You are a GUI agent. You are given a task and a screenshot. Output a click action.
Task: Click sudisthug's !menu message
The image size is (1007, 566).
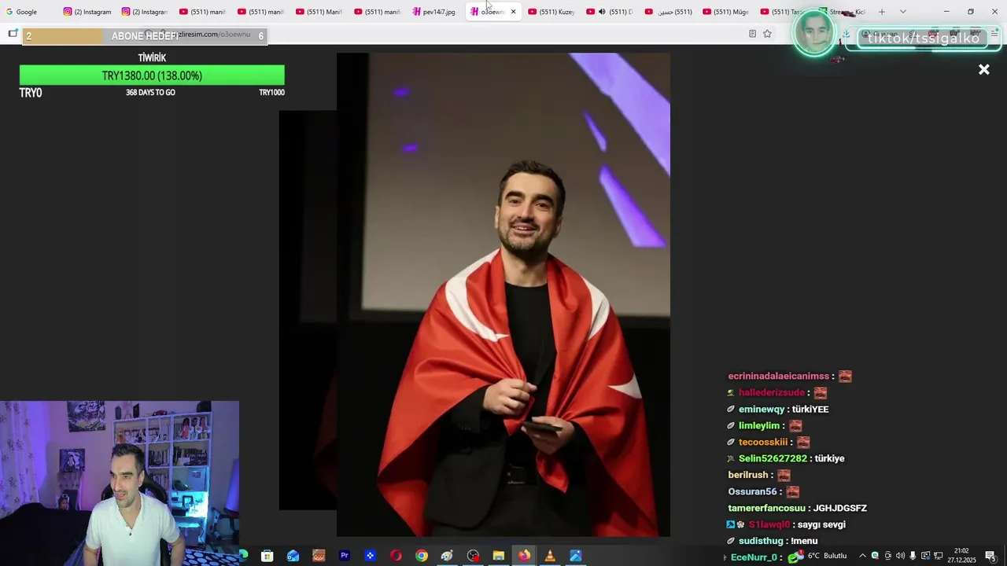tap(802, 542)
